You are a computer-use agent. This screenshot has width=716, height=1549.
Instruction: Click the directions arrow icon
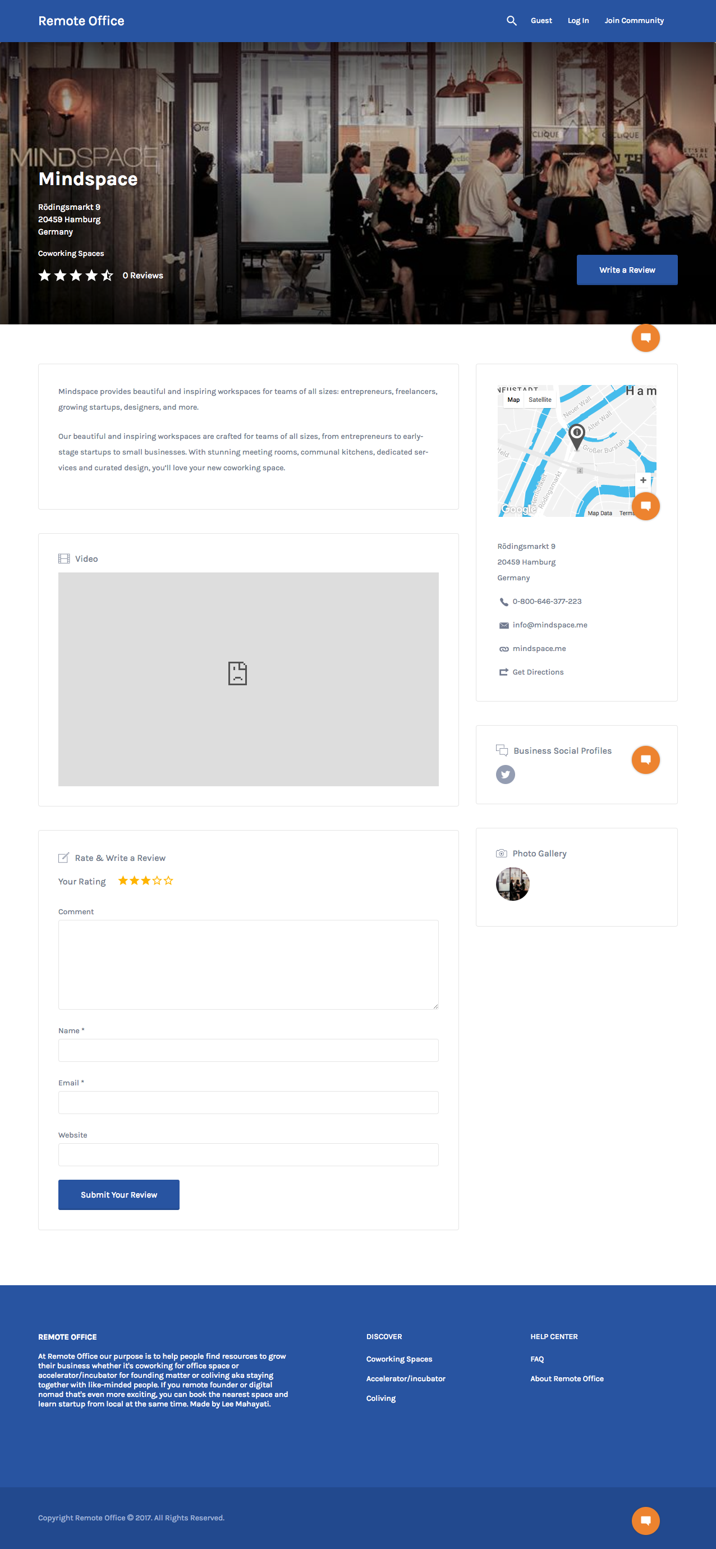(x=504, y=672)
